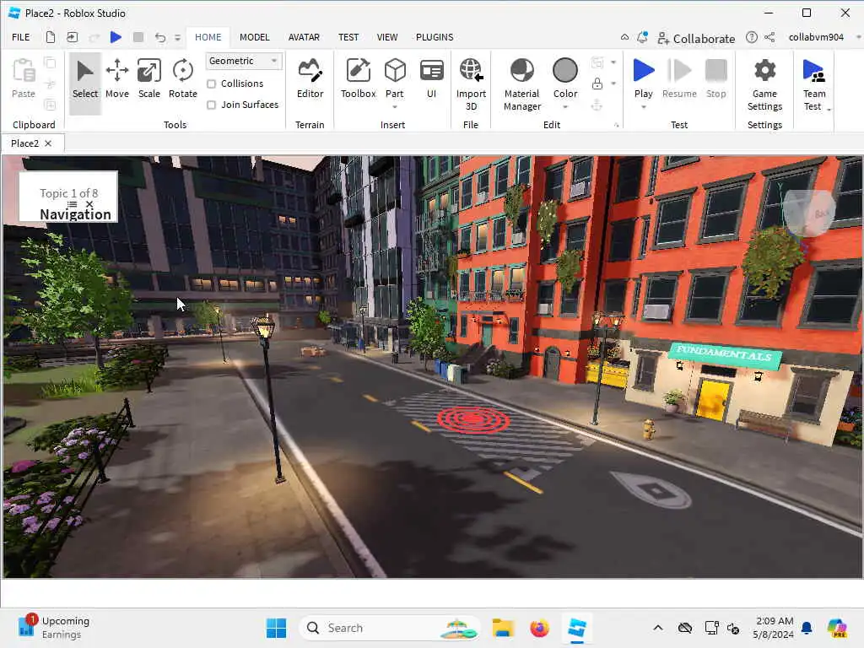Click the blue play icon in quick access bar
This screenshot has width=864, height=648.
116,37
